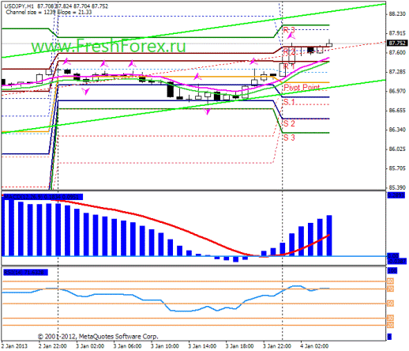Click the 0.00 MACD zero-level value
Image resolution: width=409 pixels, height=351 pixels.
(x=393, y=255)
